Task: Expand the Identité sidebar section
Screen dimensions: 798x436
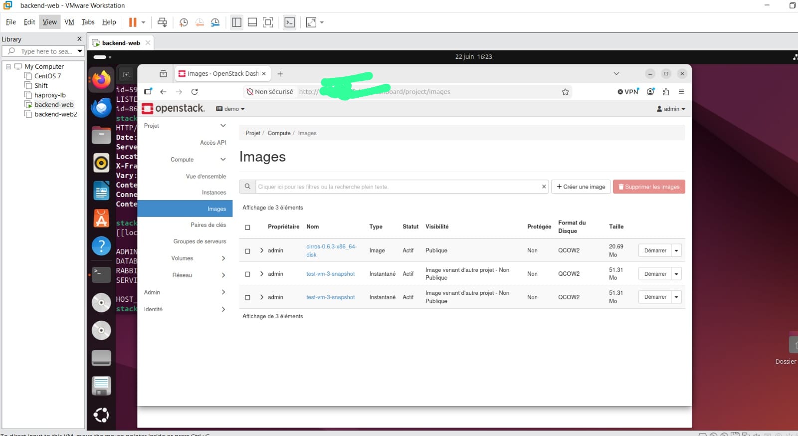Action: click(223, 309)
